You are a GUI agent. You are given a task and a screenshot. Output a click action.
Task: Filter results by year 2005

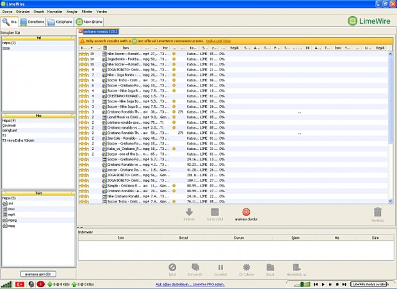[x=38, y=48]
